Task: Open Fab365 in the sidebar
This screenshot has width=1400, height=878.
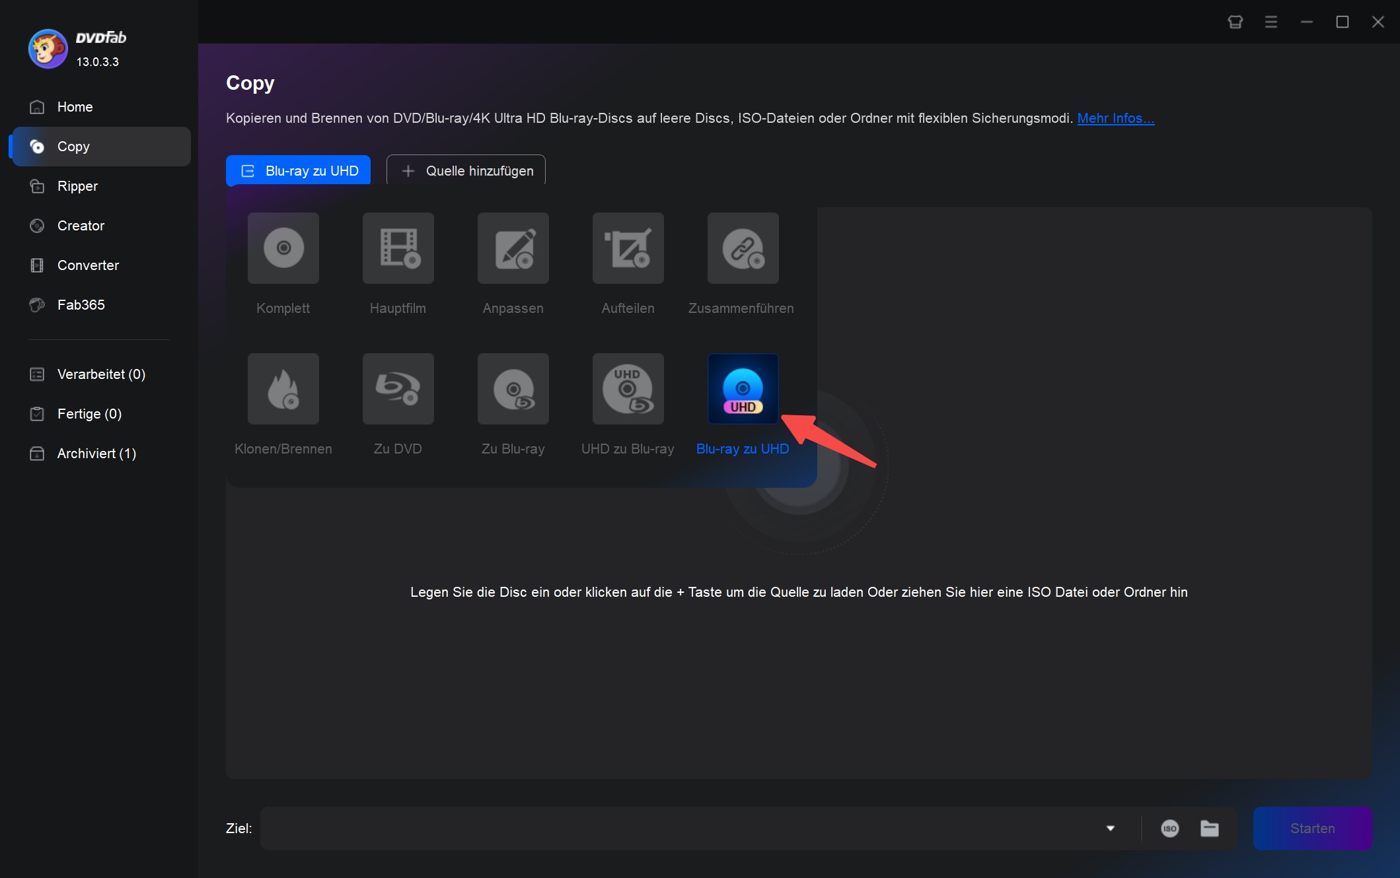Action: [101, 305]
